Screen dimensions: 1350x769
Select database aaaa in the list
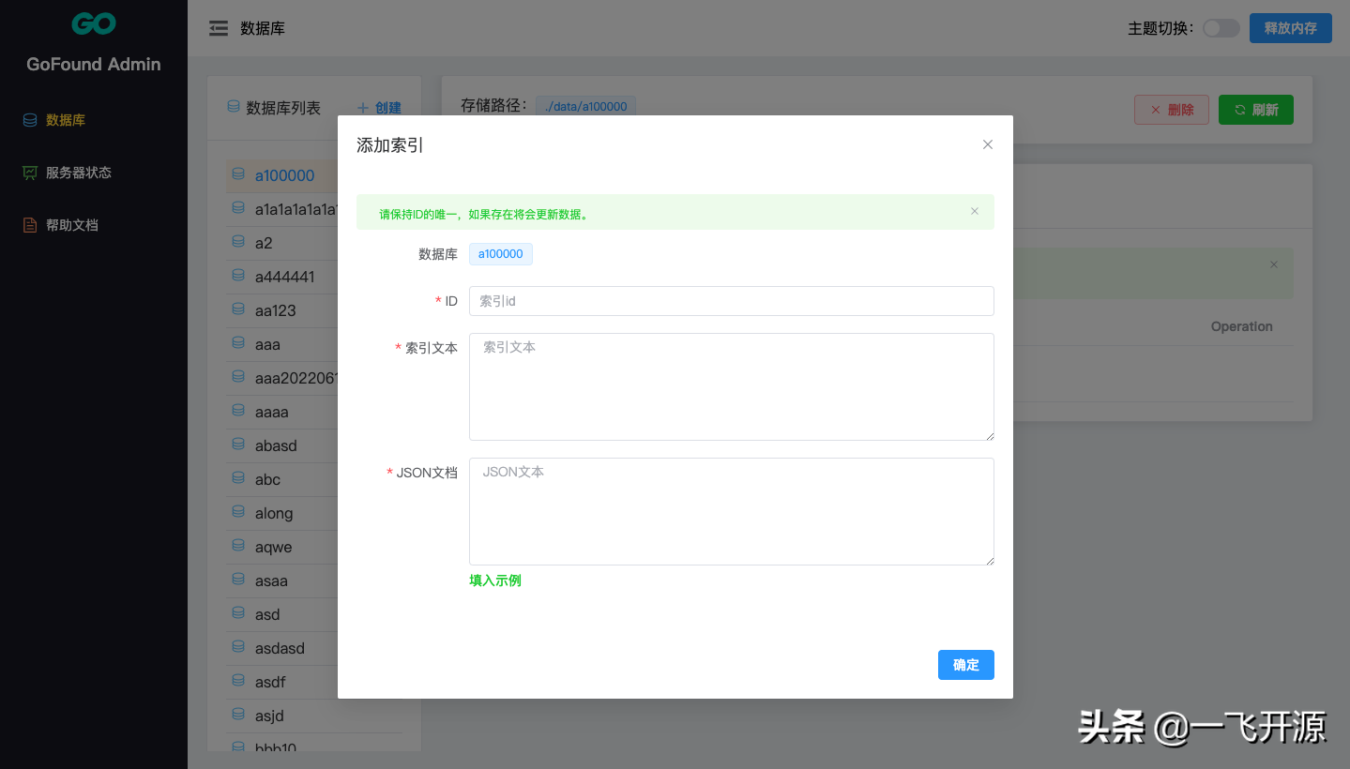281,412
